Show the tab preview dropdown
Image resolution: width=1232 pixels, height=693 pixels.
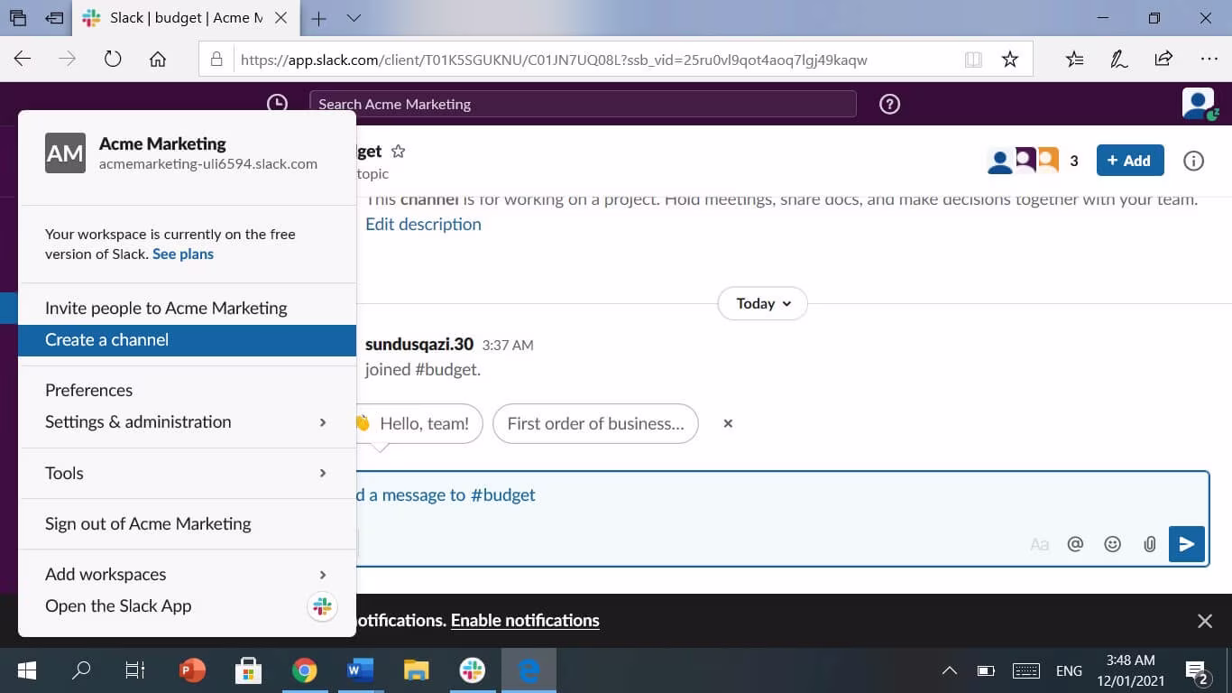click(354, 18)
